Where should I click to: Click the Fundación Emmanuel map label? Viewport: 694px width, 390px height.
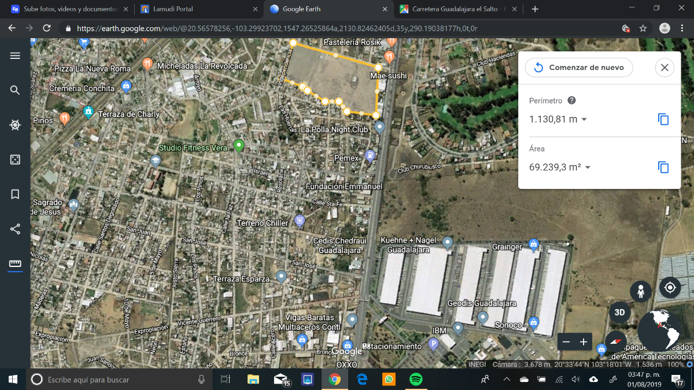[x=344, y=187]
